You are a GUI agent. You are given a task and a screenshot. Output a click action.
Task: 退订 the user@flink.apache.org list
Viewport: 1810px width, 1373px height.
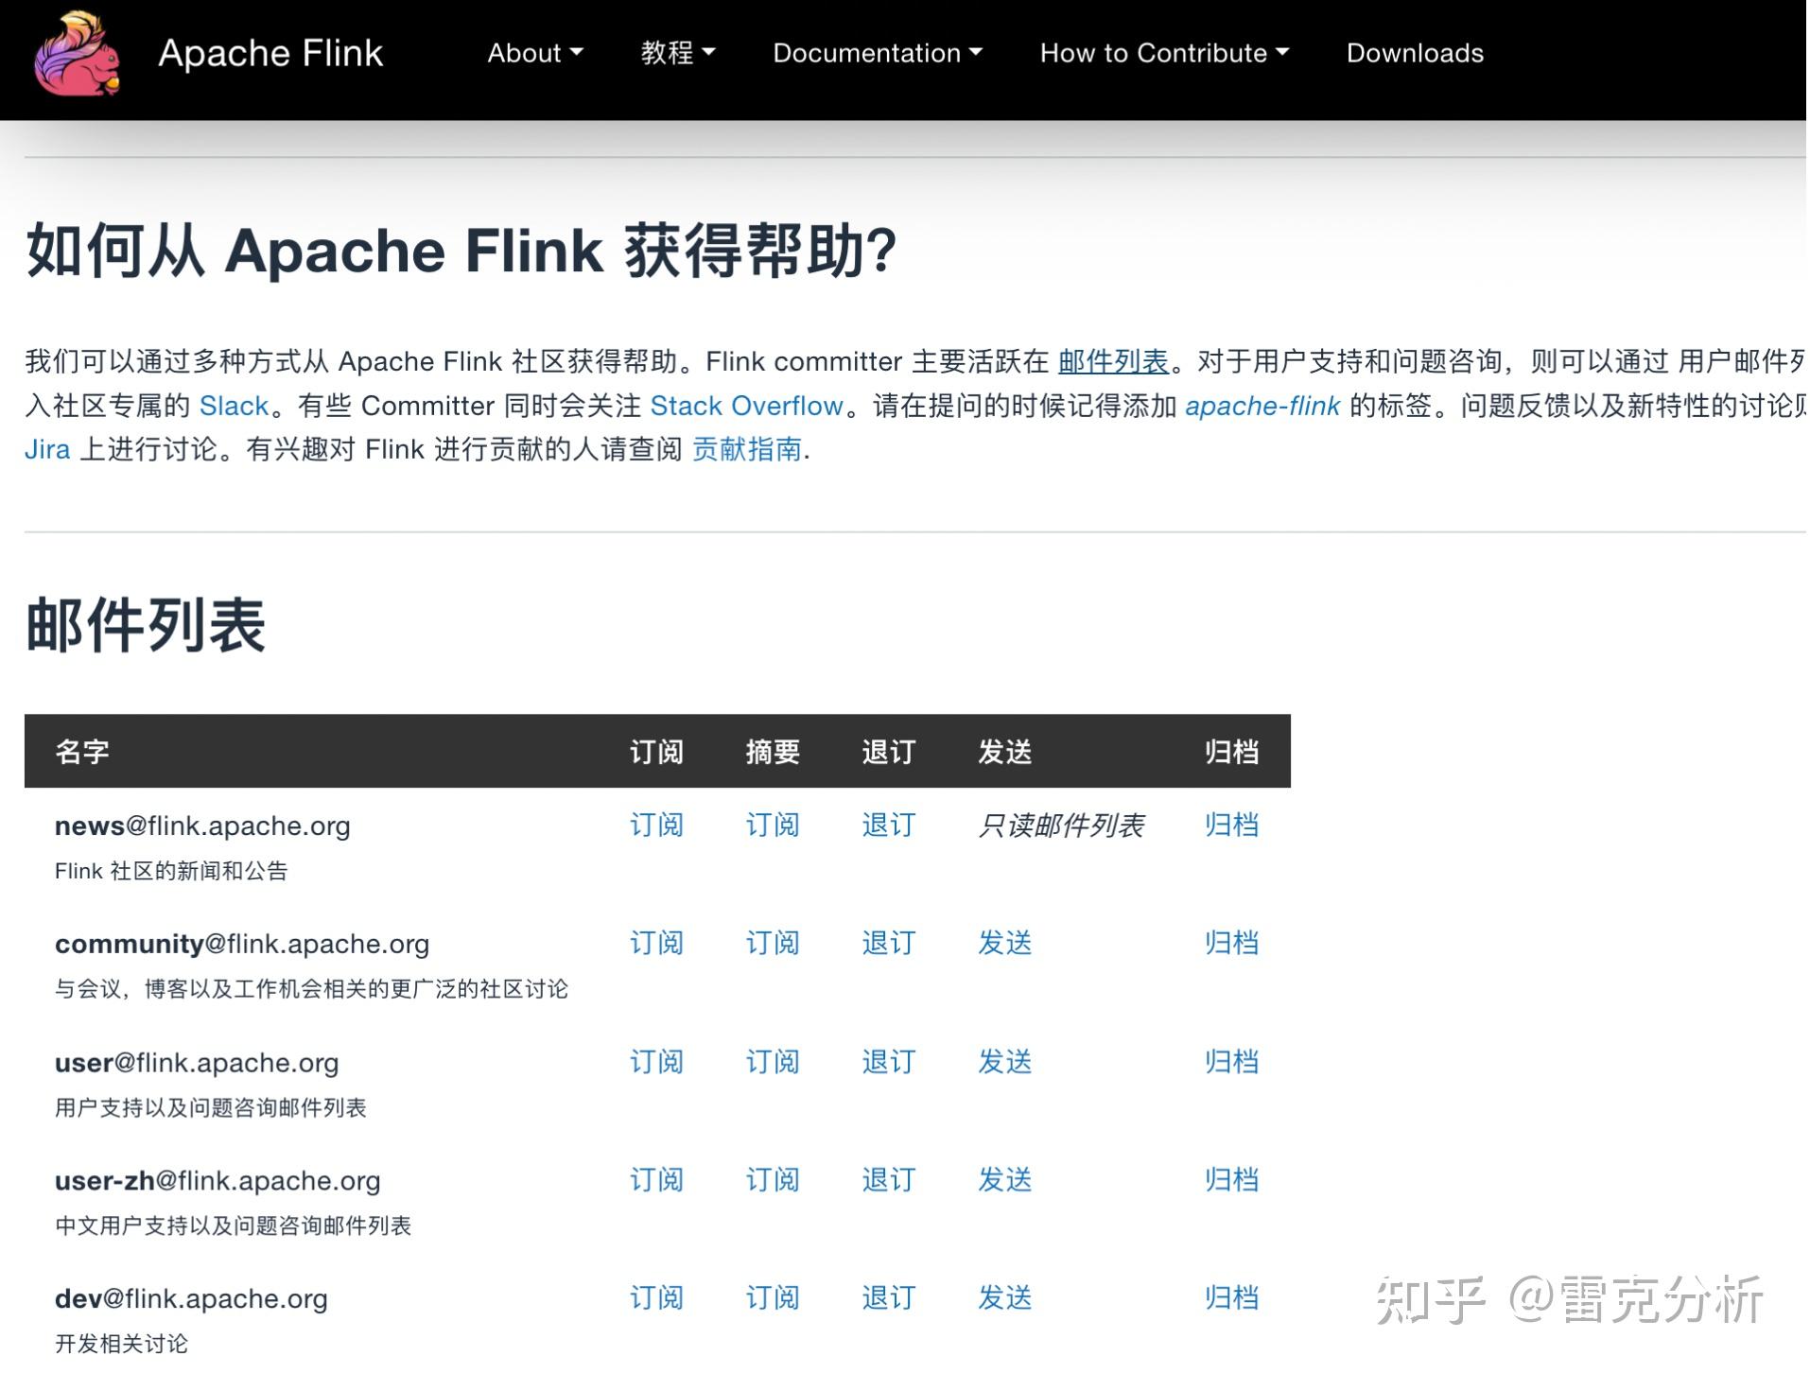887,1061
